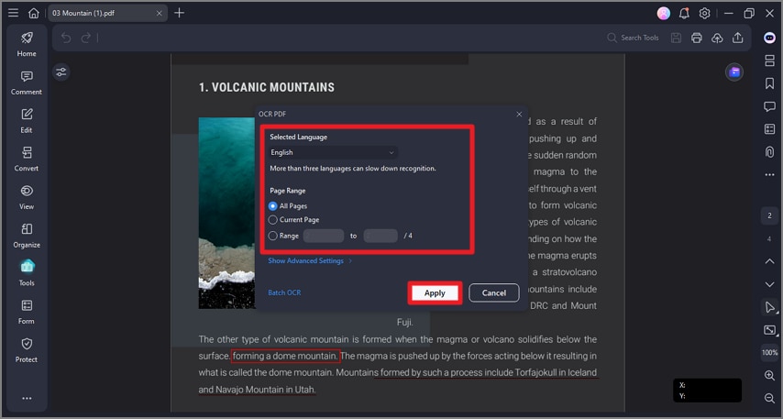This screenshot has height=419, width=783.
Task: Open AI assistant icon at top right
Action: coord(769,38)
